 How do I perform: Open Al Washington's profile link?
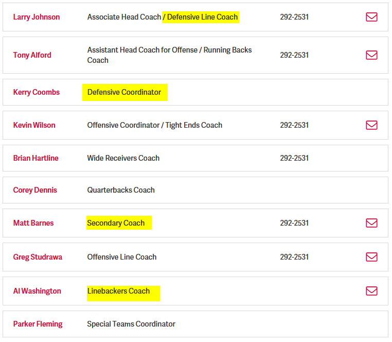pos(37,291)
